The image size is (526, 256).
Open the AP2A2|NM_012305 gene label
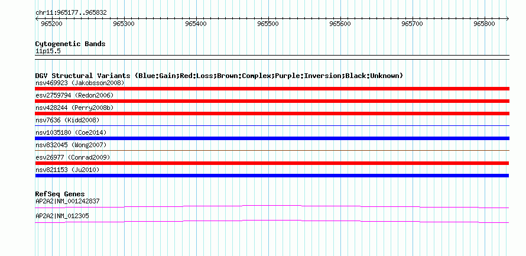tap(62, 216)
